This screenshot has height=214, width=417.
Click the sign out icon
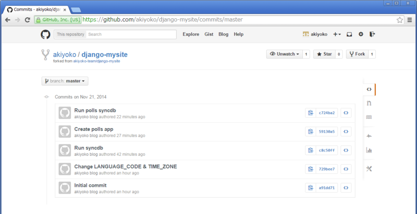click(x=372, y=34)
